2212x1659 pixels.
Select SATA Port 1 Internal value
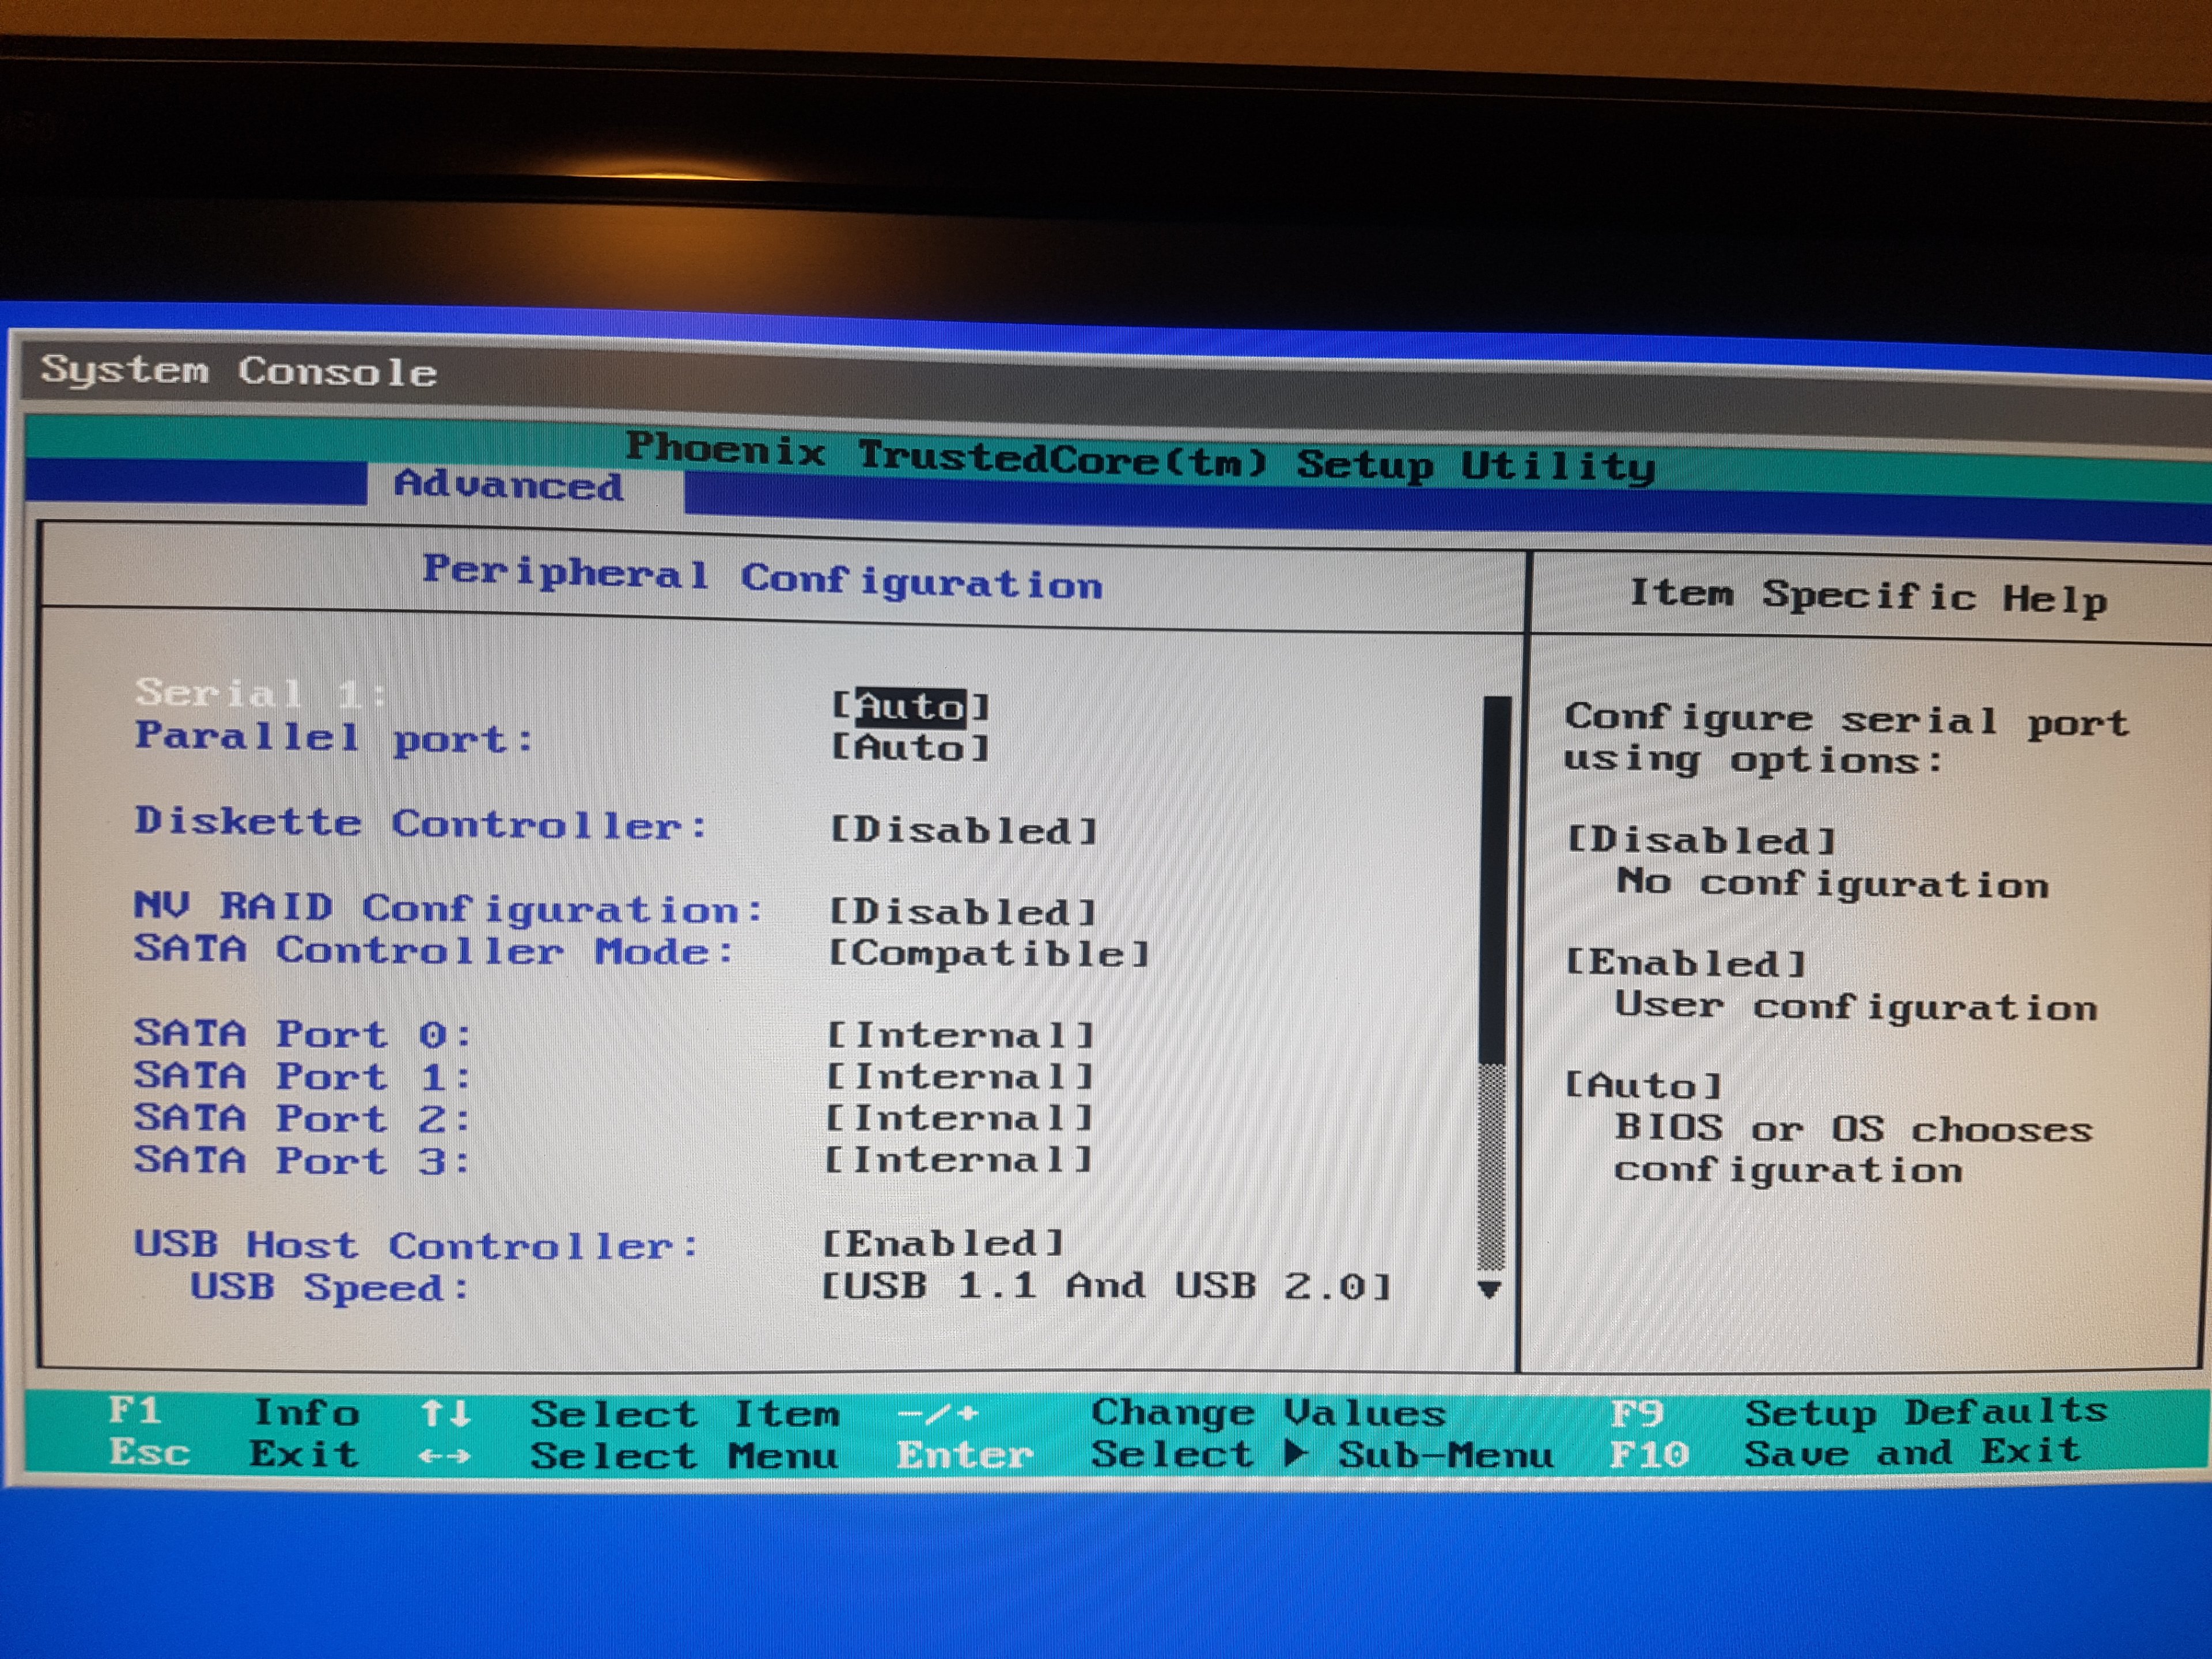pos(961,1077)
